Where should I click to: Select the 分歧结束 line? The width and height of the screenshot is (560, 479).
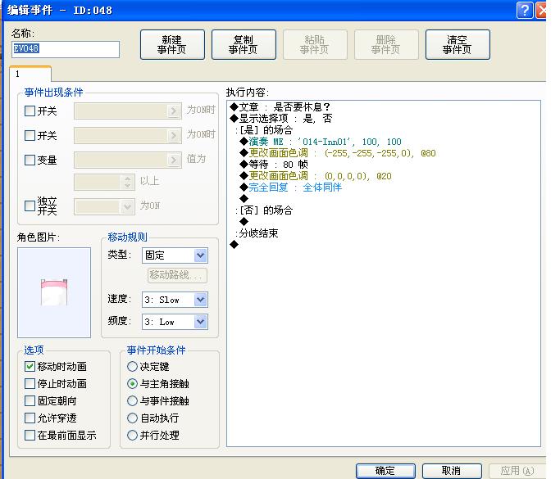[x=257, y=233]
